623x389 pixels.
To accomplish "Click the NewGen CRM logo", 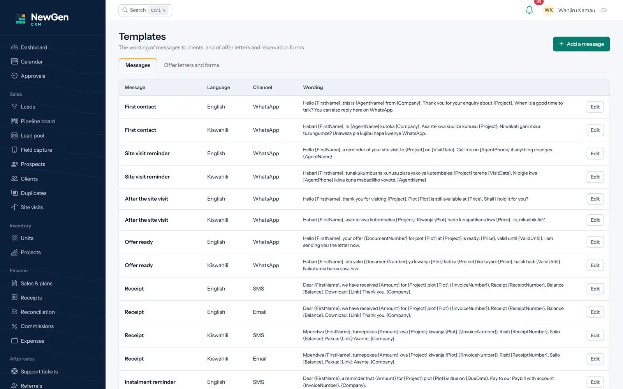I will pyautogui.click(x=42, y=19).
